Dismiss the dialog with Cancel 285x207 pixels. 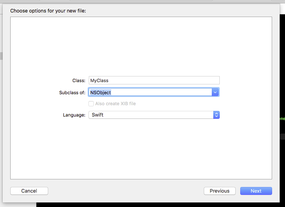(x=29, y=191)
